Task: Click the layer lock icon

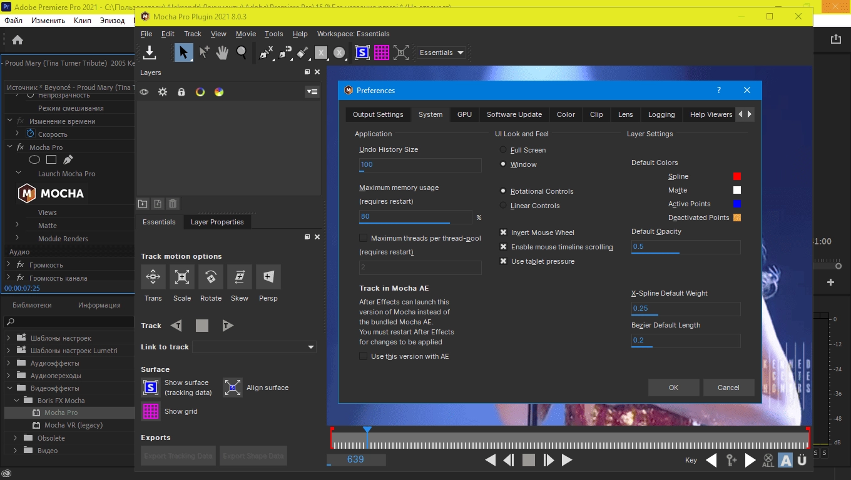Action: click(181, 92)
